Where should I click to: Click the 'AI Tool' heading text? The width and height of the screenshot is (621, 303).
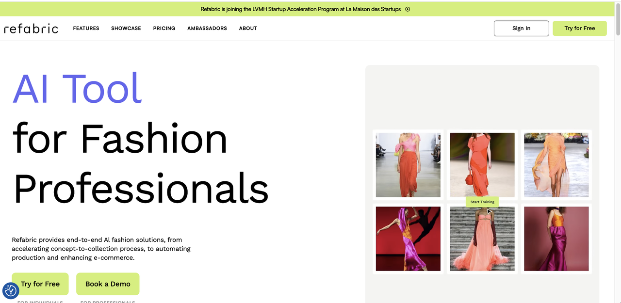[x=77, y=88]
